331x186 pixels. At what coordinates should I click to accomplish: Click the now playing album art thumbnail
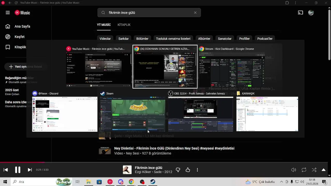click(127, 170)
